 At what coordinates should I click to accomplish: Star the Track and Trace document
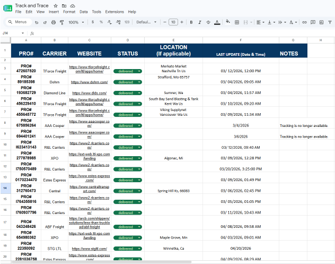[56, 6]
